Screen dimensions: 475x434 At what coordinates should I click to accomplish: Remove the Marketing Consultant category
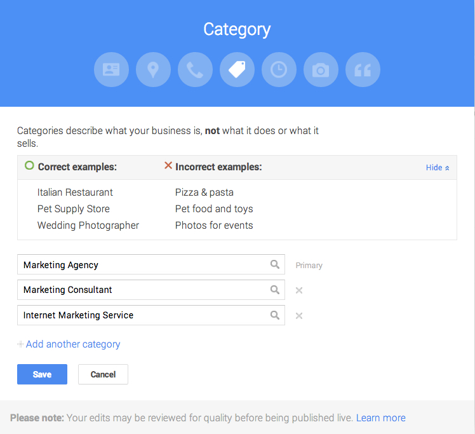(299, 290)
